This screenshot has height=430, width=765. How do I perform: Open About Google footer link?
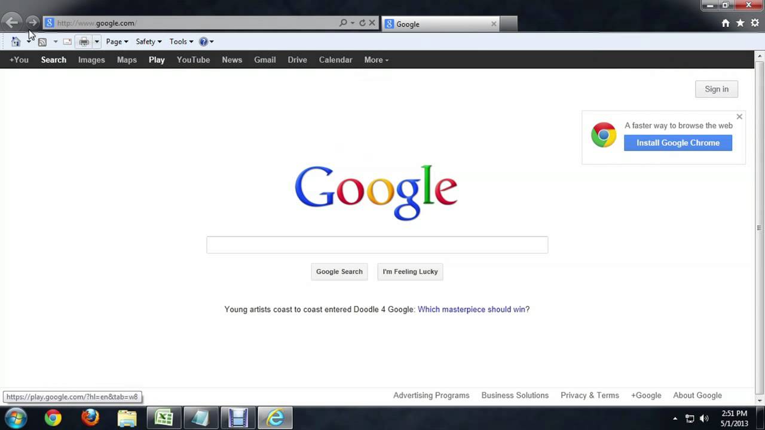[x=697, y=395]
